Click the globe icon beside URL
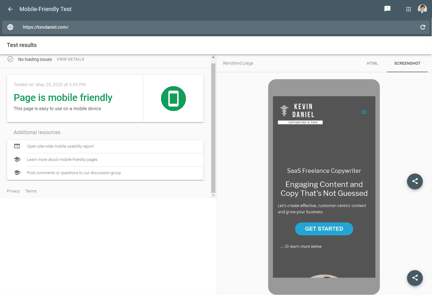The height and width of the screenshot is (295, 432). coord(10,27)
